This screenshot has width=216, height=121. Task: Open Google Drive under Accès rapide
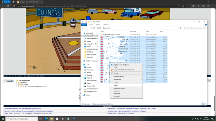tap(91, 44)
